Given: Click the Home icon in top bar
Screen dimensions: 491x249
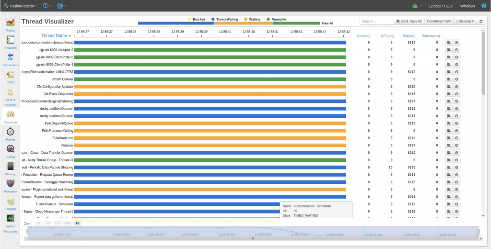Looking at the screenshot, I should point(484,6).
